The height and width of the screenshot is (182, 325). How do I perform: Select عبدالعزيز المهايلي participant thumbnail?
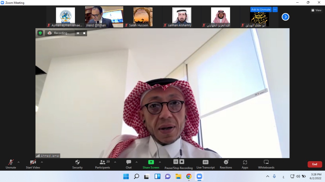pyautogui.click(x=220, y=17)
